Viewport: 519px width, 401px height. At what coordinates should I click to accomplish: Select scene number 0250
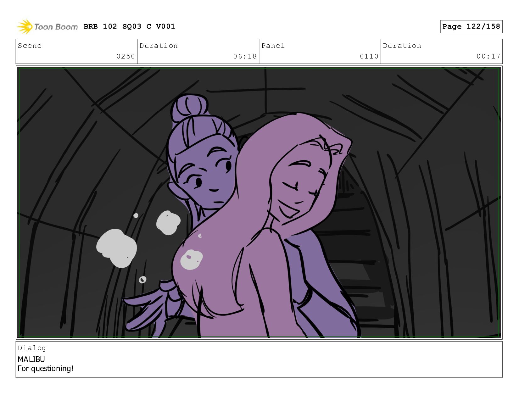pyautogui.click(x=126, y=56)
